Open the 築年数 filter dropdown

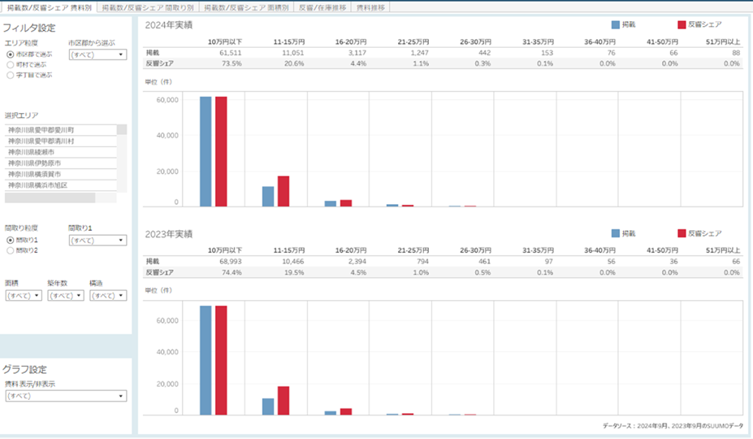point(65,296)
